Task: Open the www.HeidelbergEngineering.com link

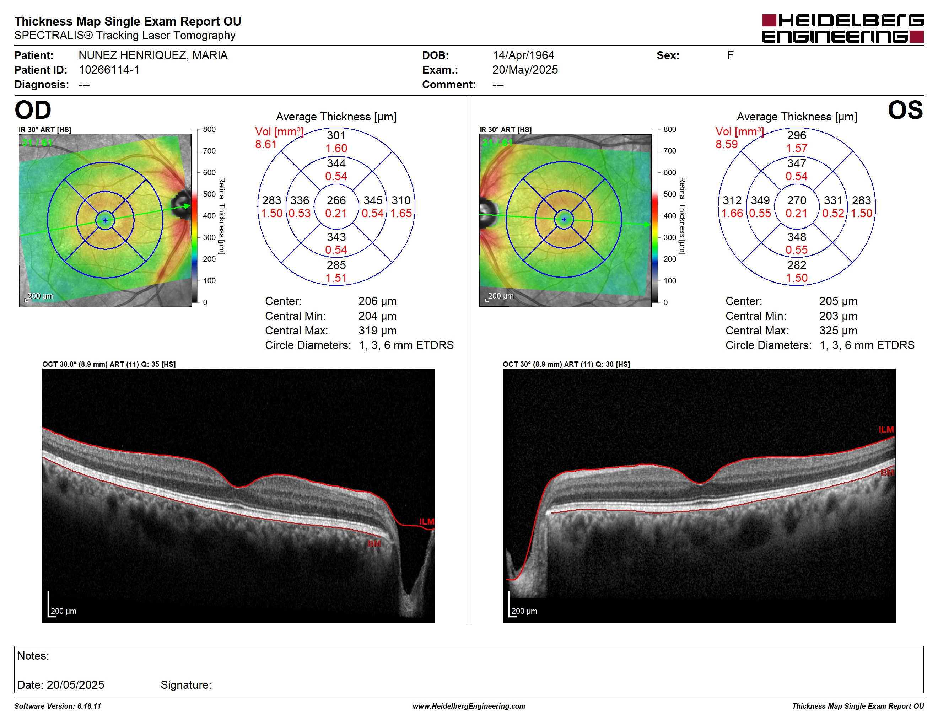Action: point(469,706)
